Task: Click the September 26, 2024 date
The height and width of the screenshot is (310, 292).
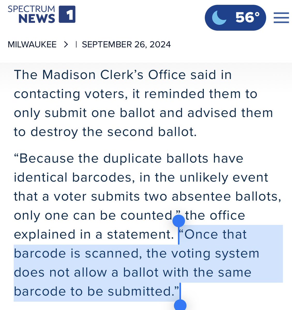Action: [126, 44]
